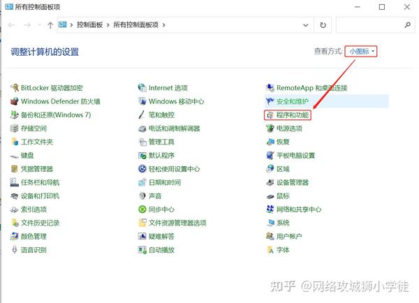Refresh the control panel view
This screenshot has height=303, width=419.
click(323, 25)
